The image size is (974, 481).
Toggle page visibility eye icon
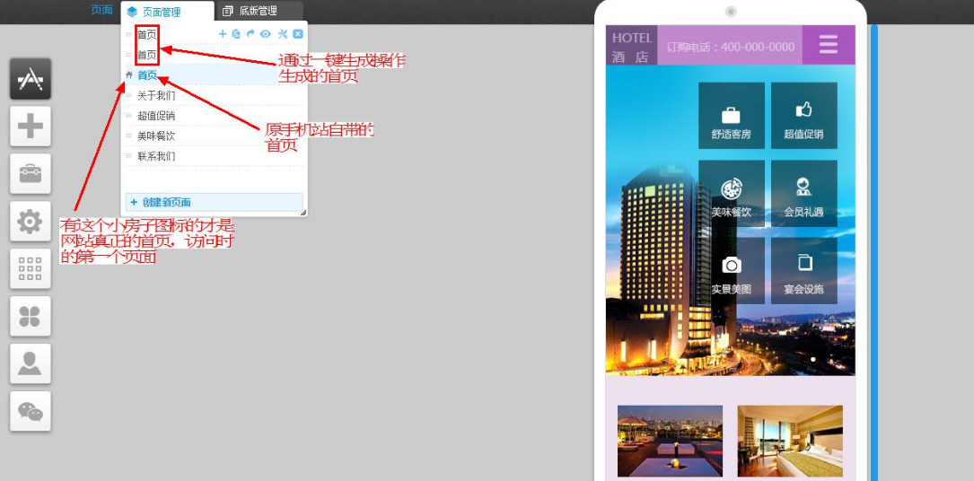click(266, 34)
